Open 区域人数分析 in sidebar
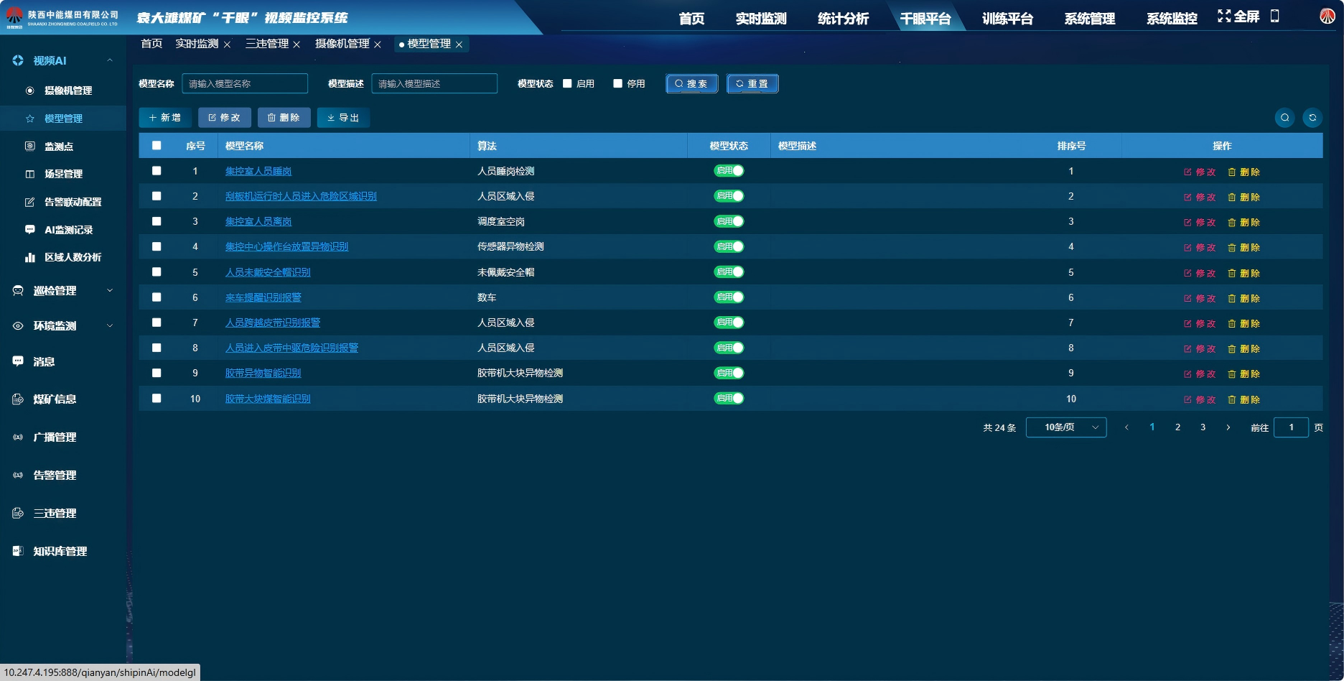This screenshot has height=681, width=1344. tap(73, 257)
